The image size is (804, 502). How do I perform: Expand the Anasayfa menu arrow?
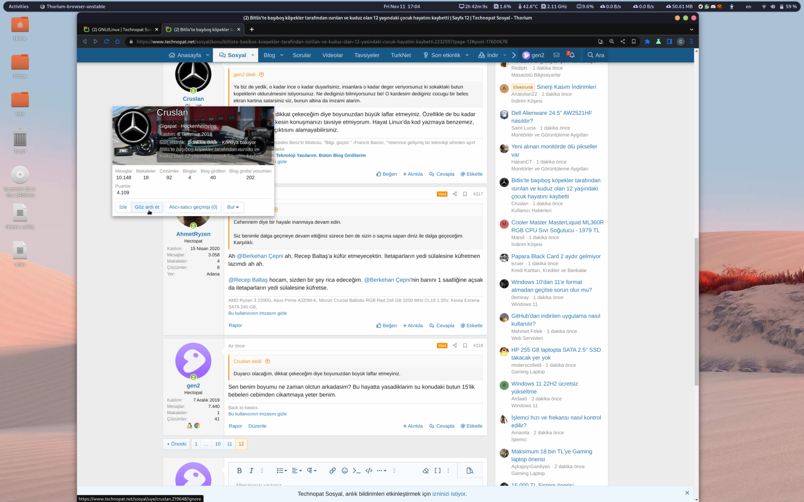tap(208, 55)
